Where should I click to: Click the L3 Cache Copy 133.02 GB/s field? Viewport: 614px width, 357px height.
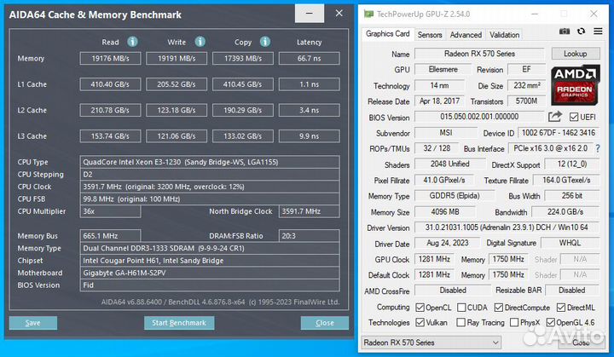[243, 136]
